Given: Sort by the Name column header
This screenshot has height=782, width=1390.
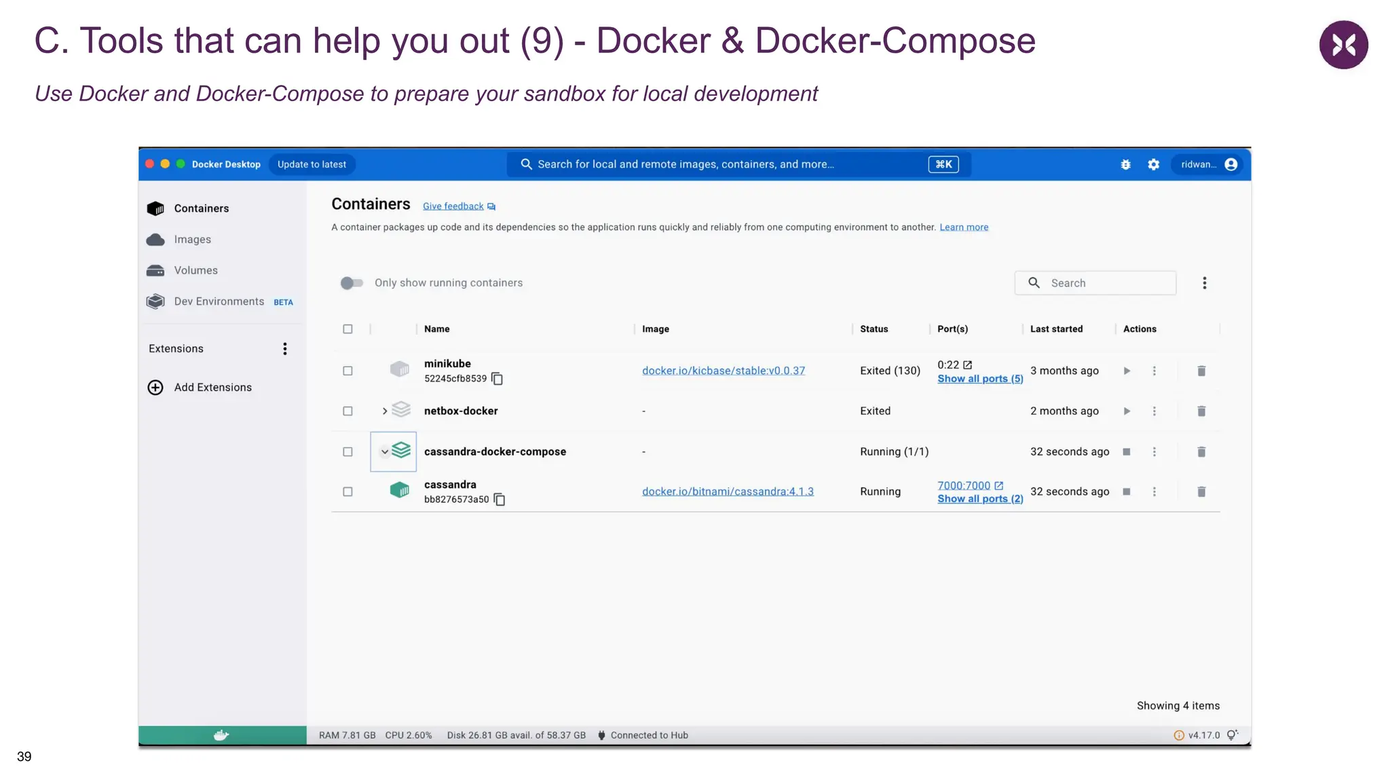Looking at the screenshot, I should (x=437, y=329).
